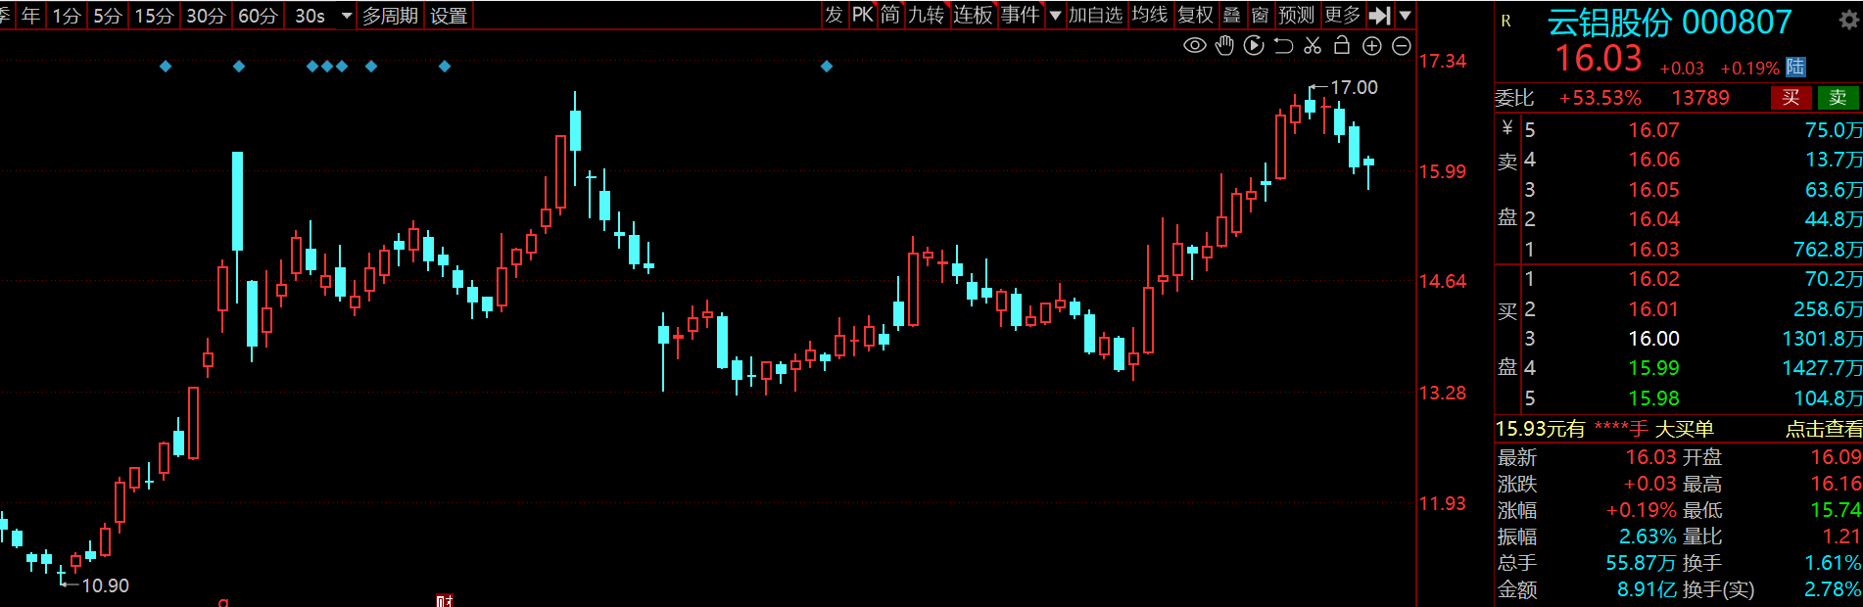Toggle the 连板 indicator button

(973, 15)
